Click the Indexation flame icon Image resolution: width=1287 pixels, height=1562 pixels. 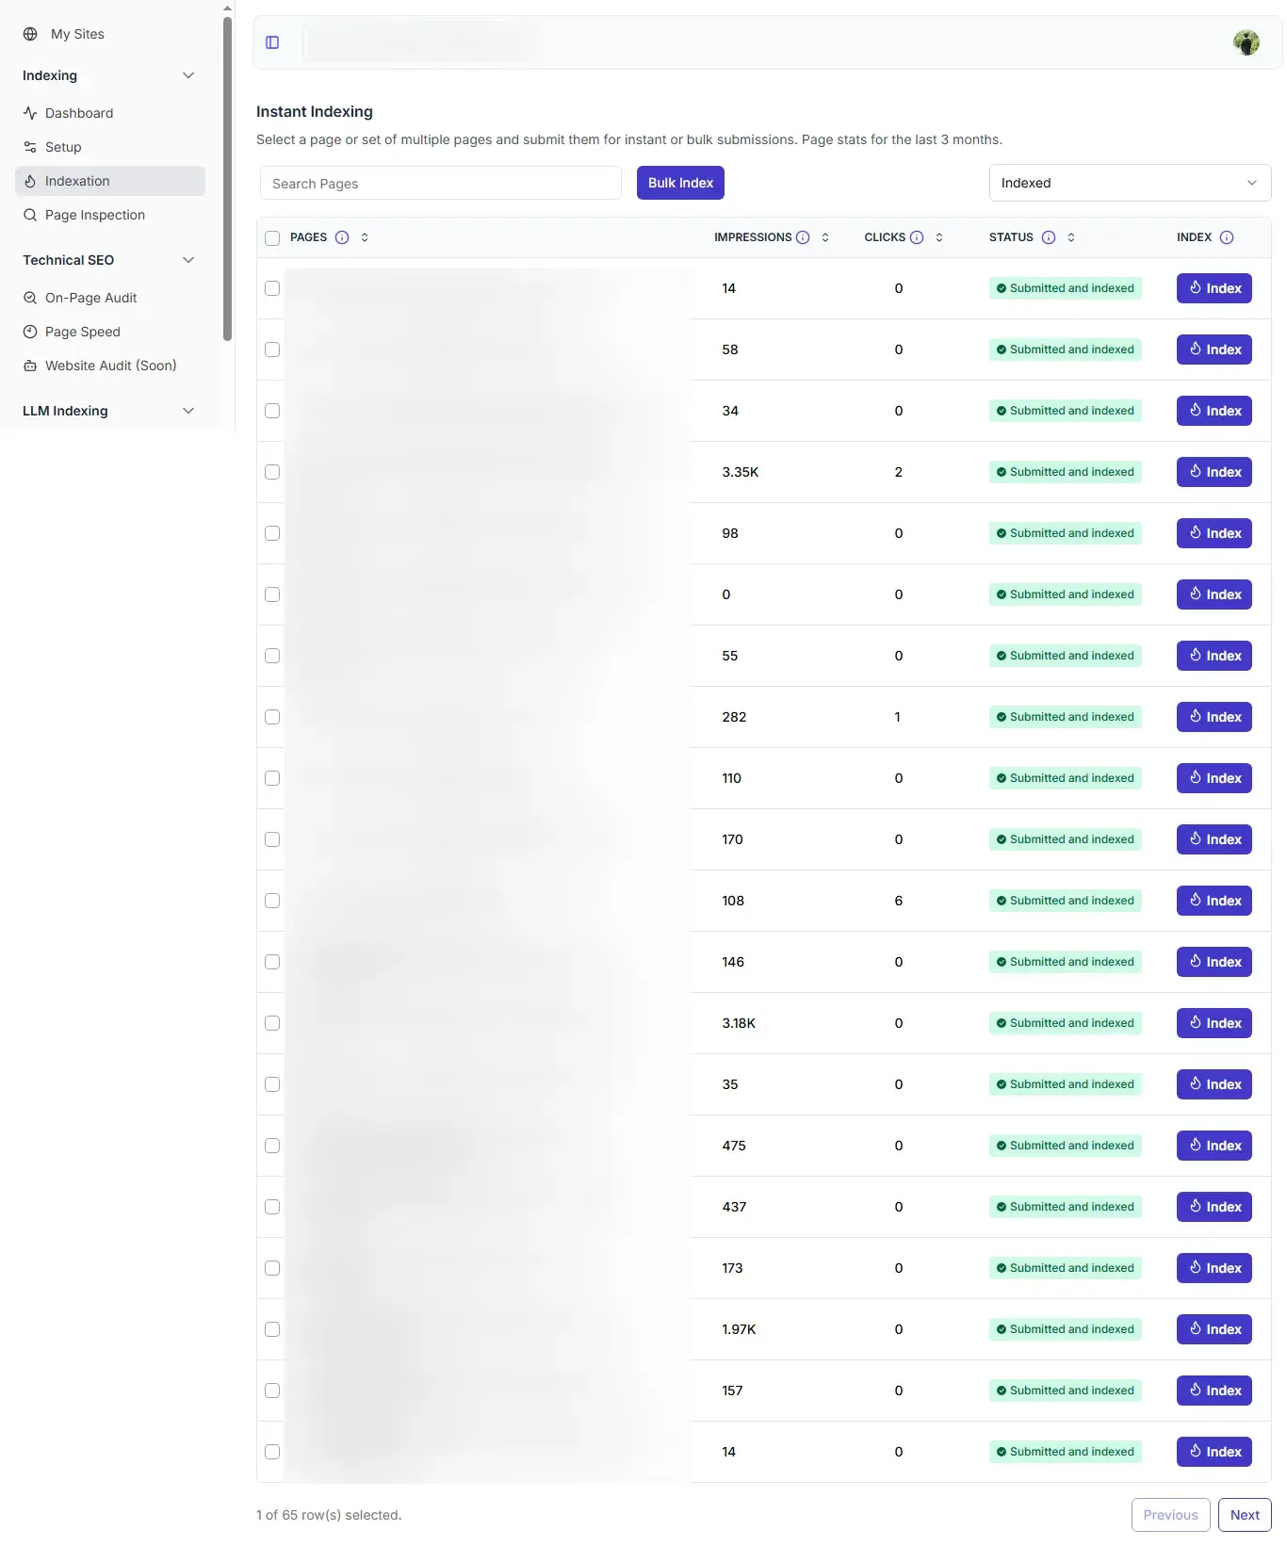30,181
